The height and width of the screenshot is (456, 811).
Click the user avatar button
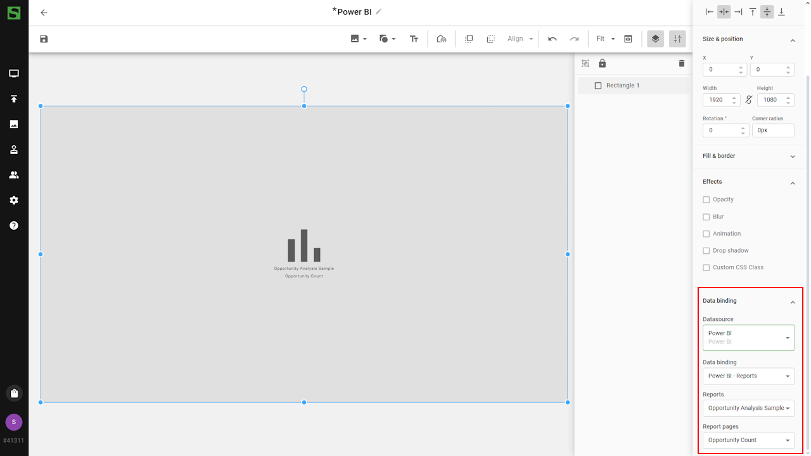pyautogui.click(x=14, y=422)
